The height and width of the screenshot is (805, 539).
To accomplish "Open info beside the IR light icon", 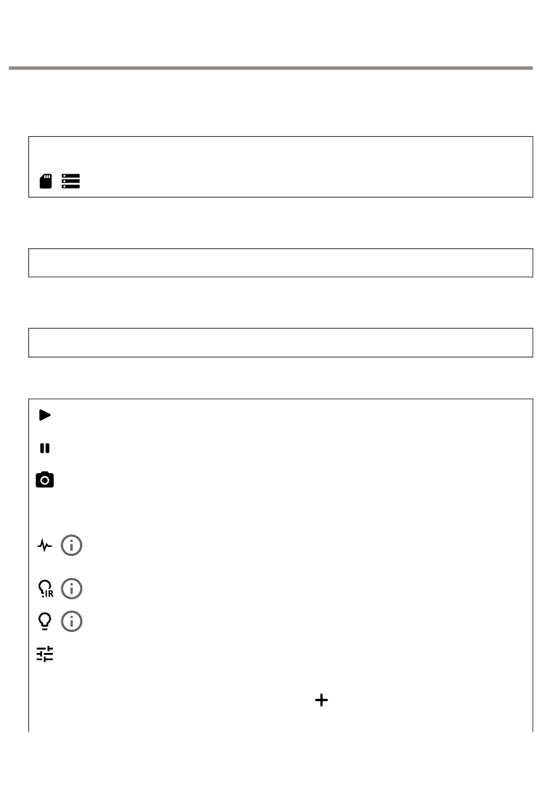I will 71,589.
